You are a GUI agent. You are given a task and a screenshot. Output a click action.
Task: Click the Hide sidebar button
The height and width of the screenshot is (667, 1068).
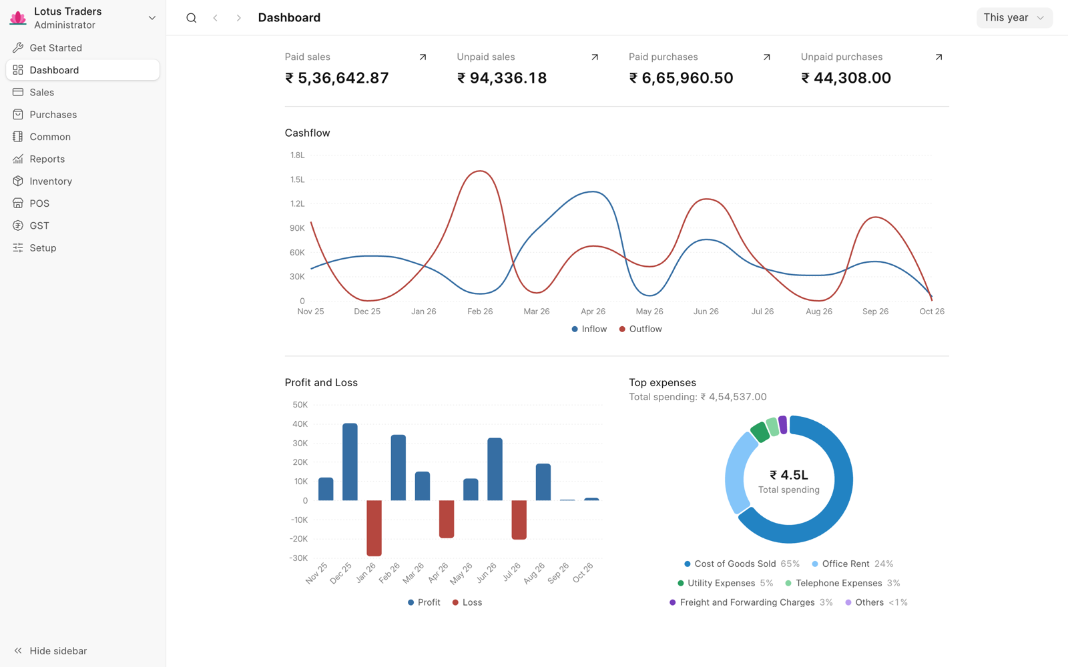coord(51,651)
